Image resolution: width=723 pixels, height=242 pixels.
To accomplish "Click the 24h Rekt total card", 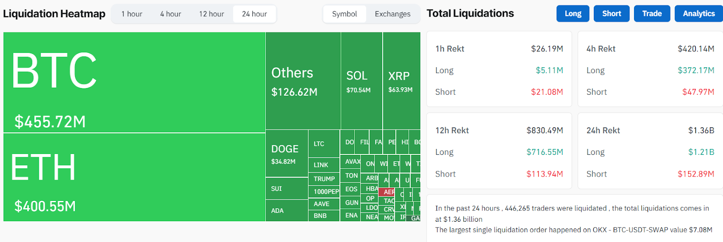I will coord(650,151).
